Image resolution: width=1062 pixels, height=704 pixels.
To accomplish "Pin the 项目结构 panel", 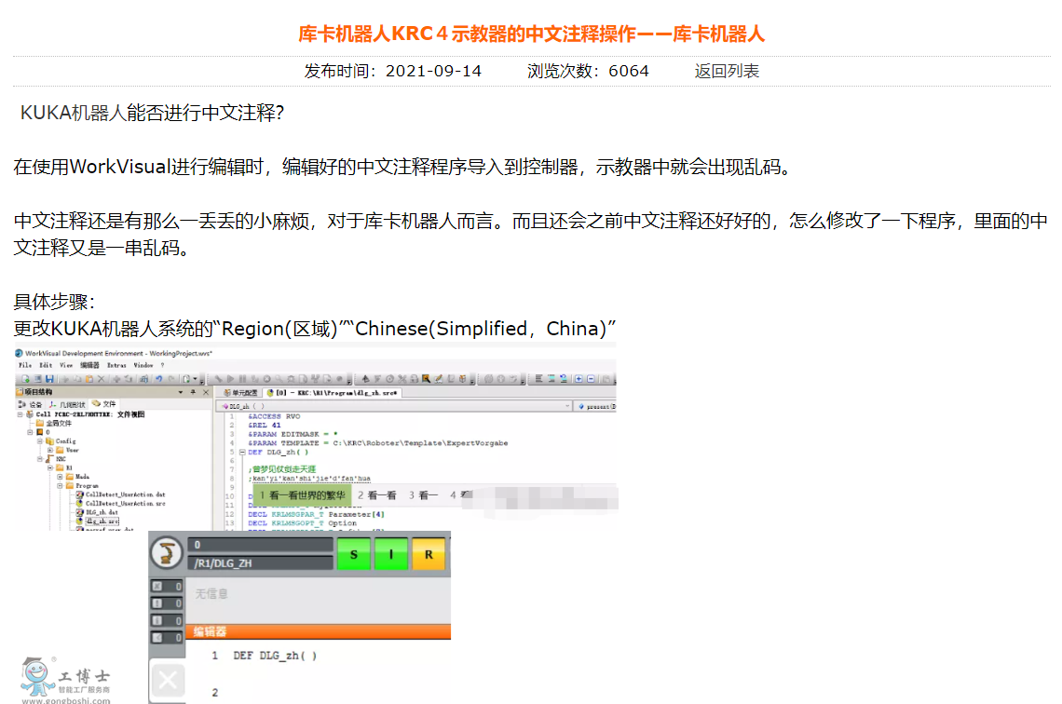I will 193,392.
